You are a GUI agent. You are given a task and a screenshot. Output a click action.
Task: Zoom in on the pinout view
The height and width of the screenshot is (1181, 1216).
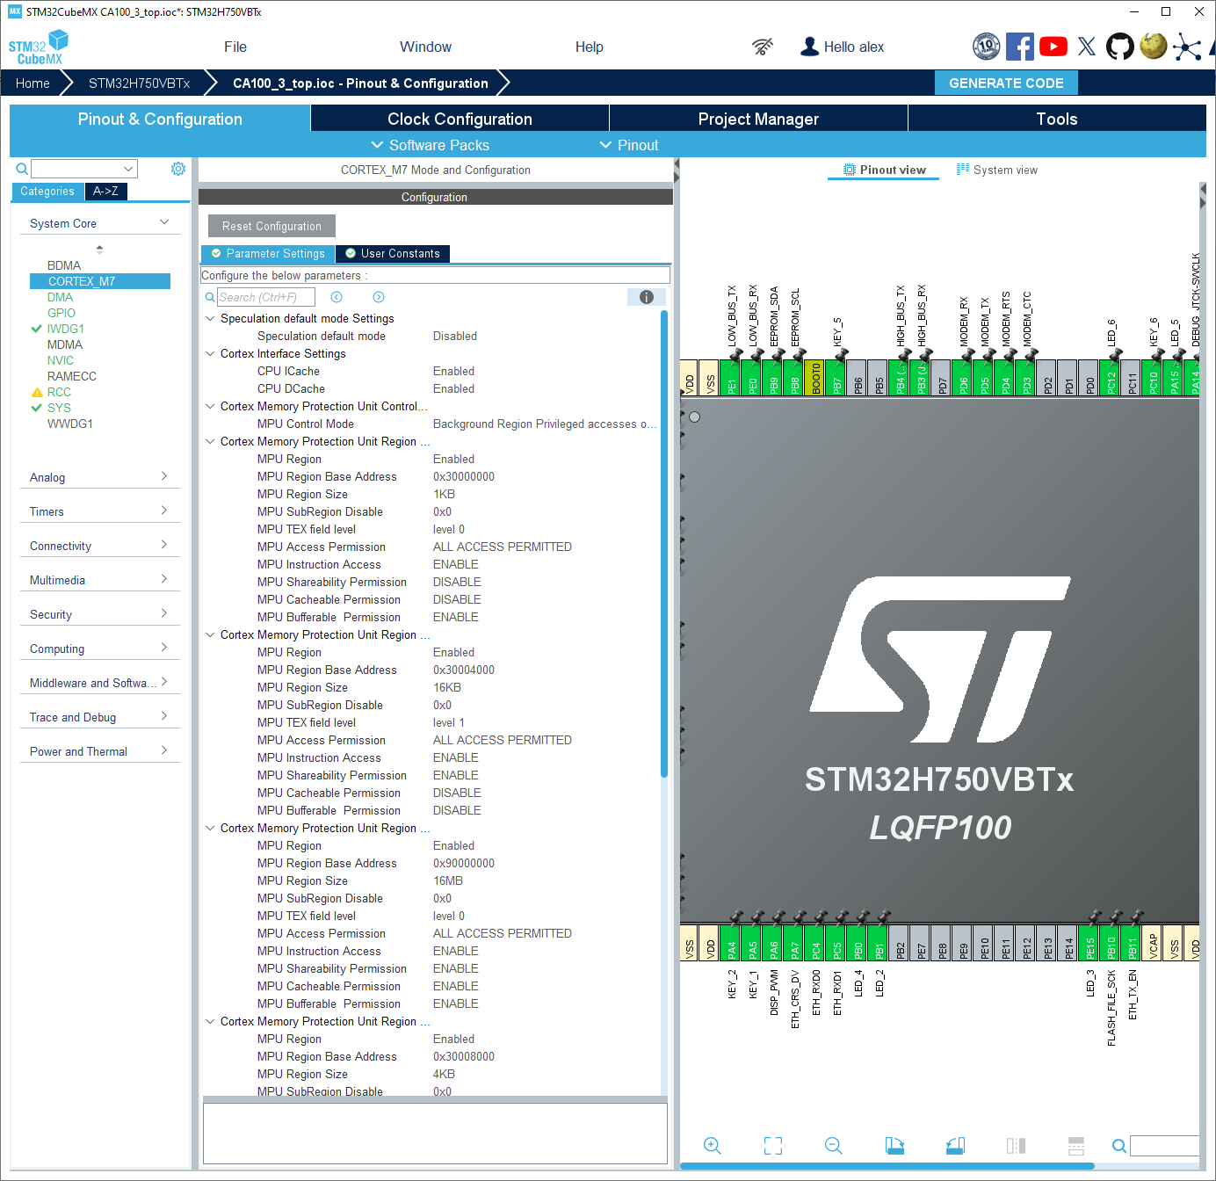[713, 1145]
